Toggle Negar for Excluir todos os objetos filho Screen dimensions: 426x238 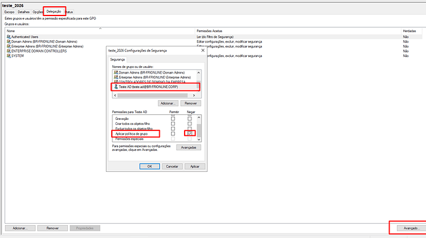click(190, 129)
